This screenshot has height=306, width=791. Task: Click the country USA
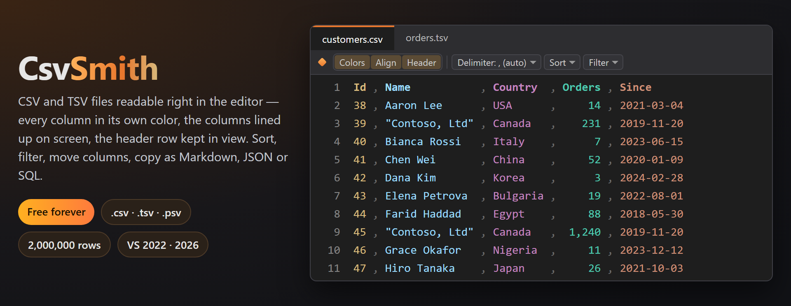503,105
